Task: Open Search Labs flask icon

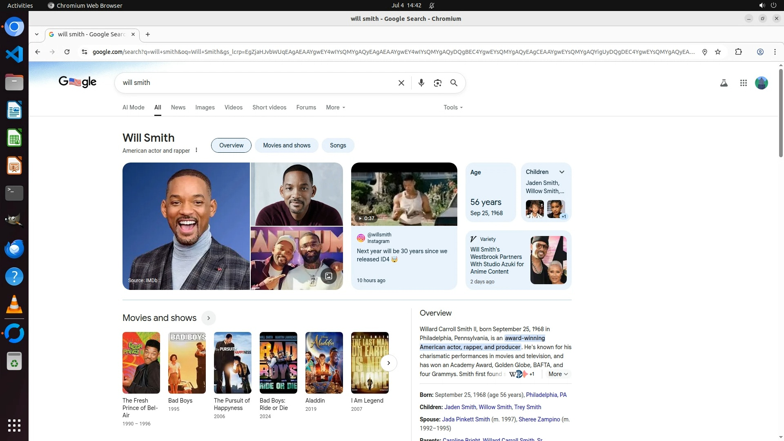Action: (x=724, y=83)
